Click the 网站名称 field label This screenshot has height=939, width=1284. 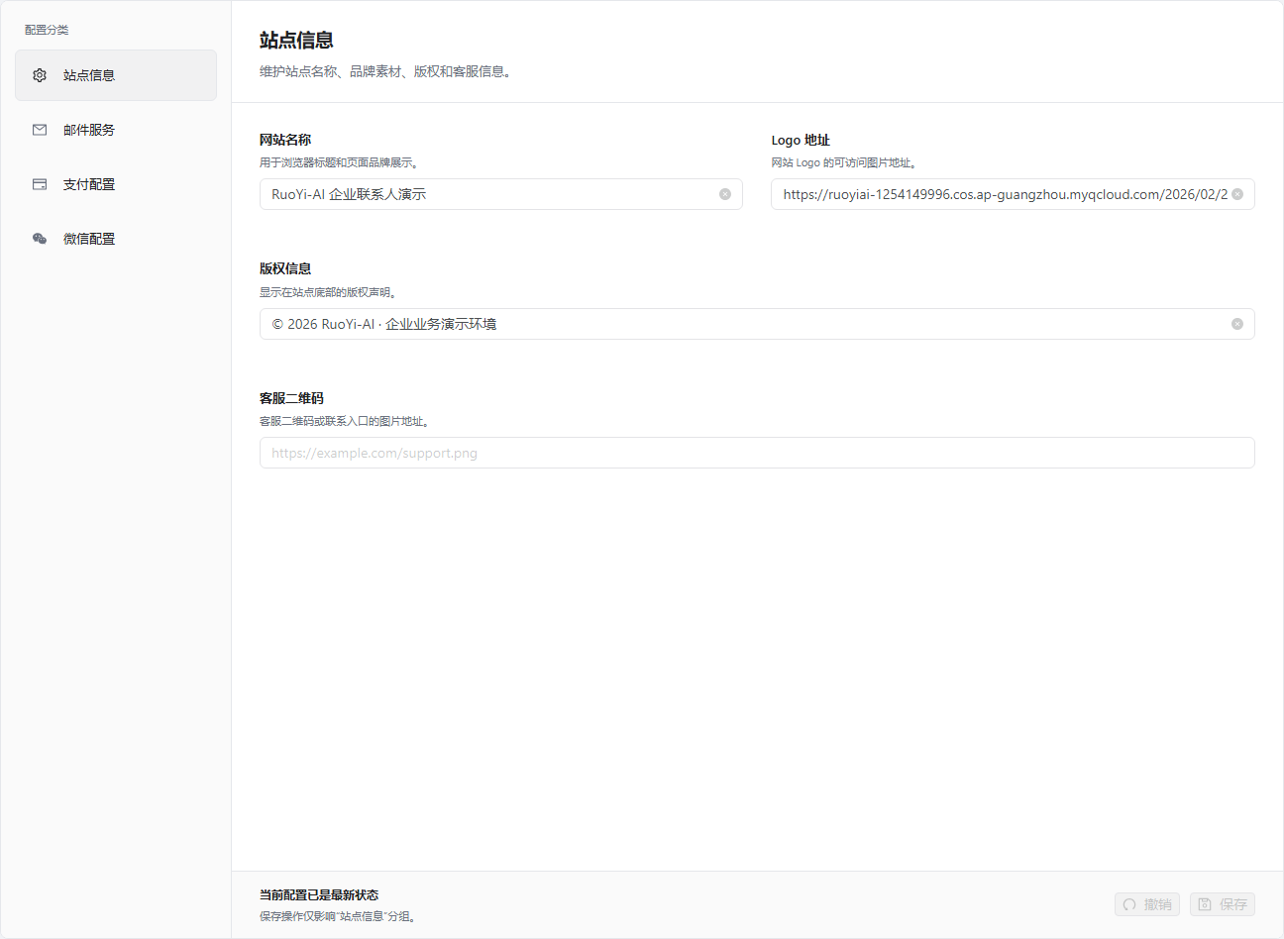pyautogui.click(x=285, y=140)
